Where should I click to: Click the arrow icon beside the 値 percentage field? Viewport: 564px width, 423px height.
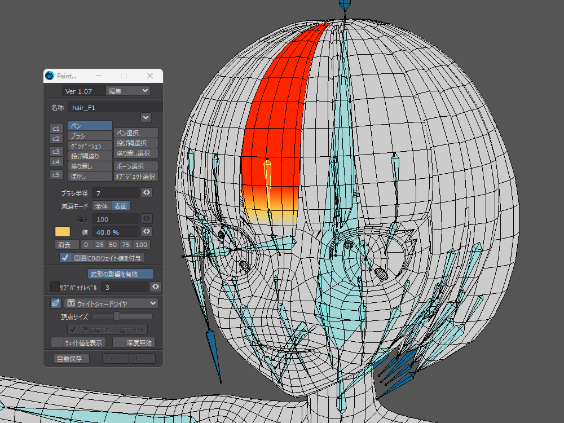coord(146,232)
